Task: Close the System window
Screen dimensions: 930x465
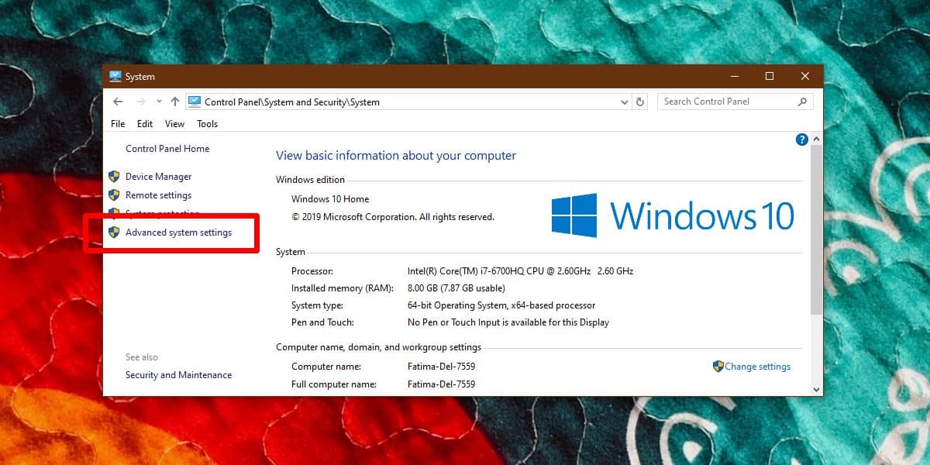Action: pos(805,76)
